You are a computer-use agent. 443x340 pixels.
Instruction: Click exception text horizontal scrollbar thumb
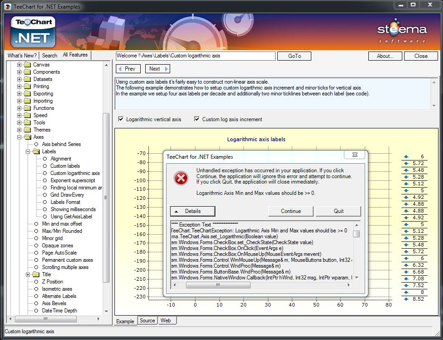point(218,285)
